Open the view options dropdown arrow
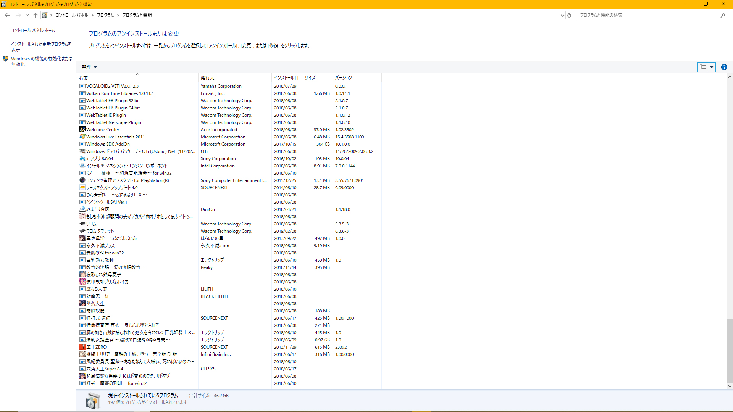Screen dimensions: 733x412 [x=712, y=67]
